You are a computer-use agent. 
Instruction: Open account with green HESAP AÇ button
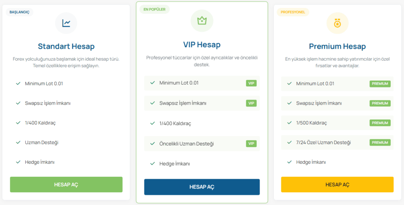click(x=66, y=185)
